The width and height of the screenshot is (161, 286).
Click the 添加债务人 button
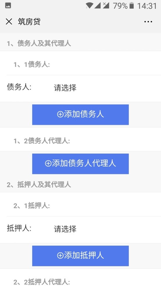[80, 115]
